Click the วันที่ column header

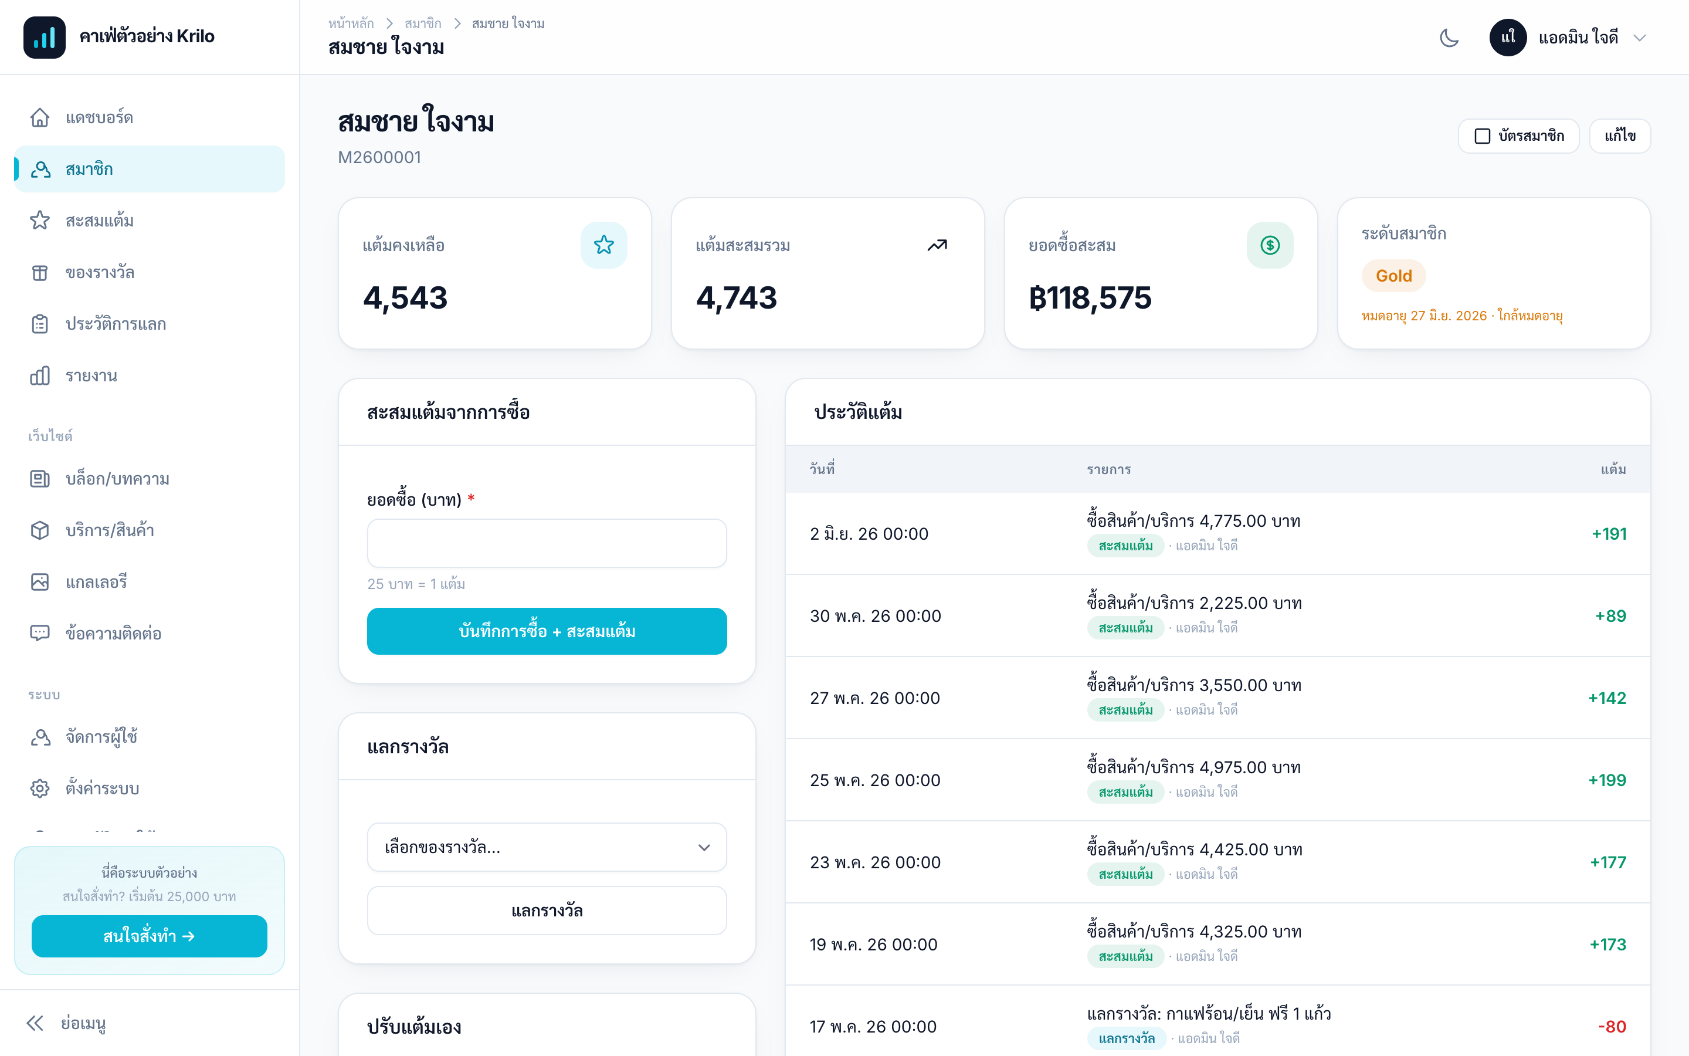click(822, 469)
